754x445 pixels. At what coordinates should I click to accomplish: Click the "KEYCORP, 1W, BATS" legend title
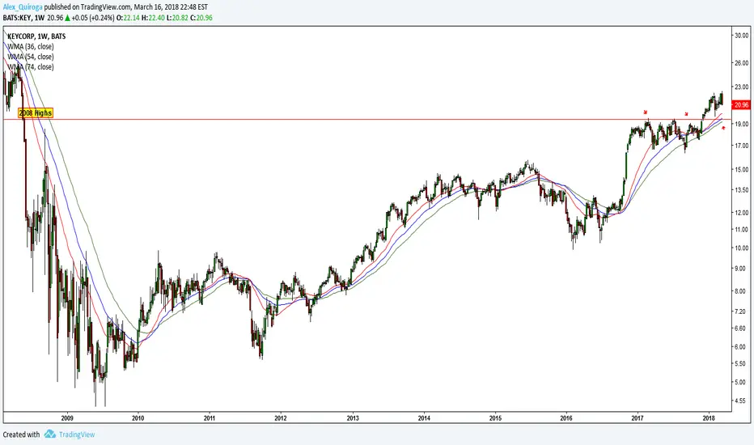coord(36,36)
